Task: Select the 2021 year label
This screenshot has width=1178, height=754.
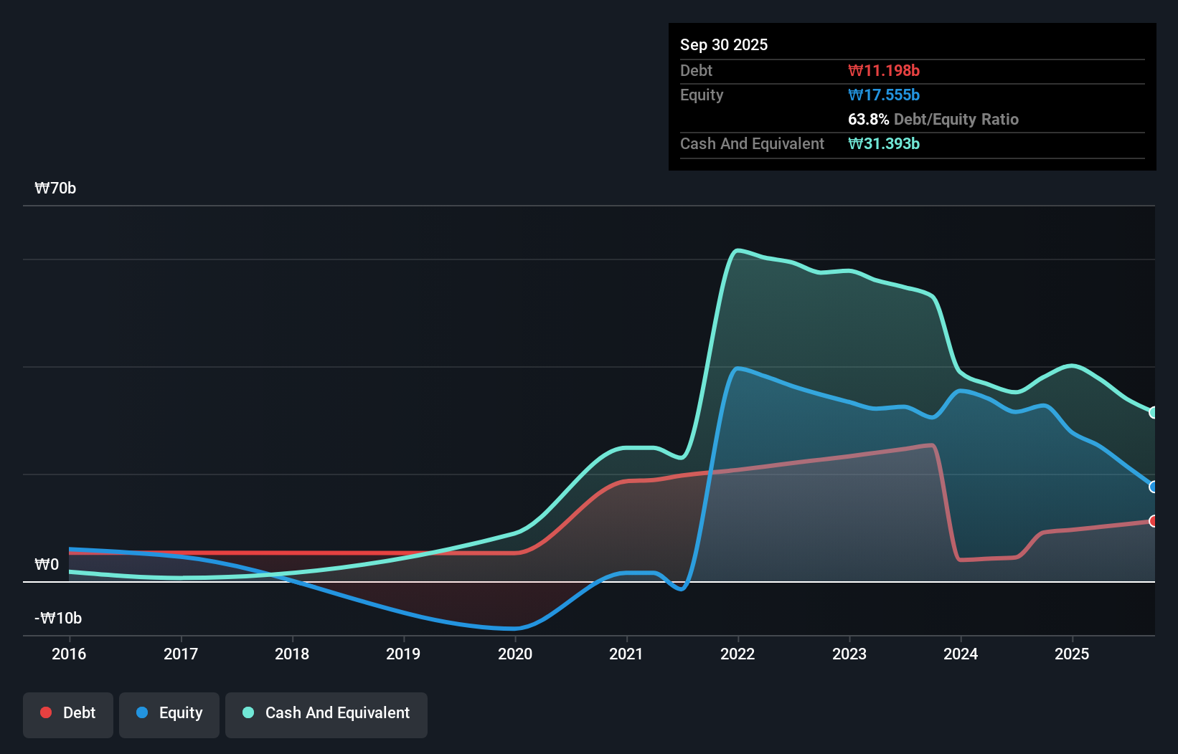Action: pos(626,654)
